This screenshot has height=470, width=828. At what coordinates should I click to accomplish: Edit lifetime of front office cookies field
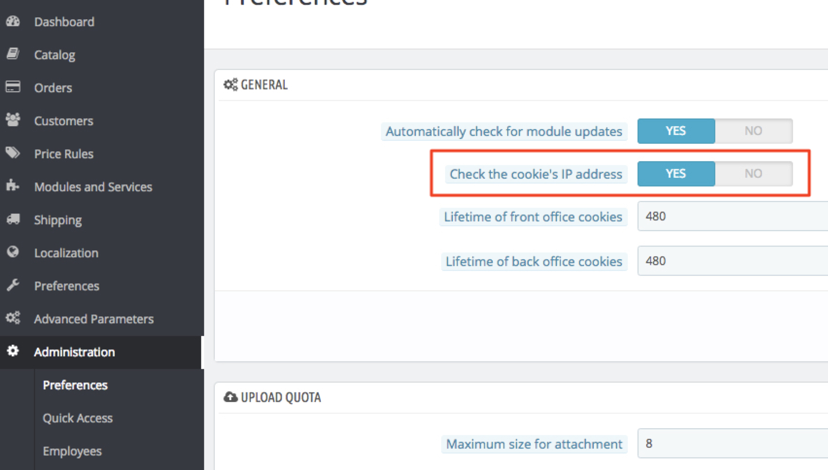(733, 217)
